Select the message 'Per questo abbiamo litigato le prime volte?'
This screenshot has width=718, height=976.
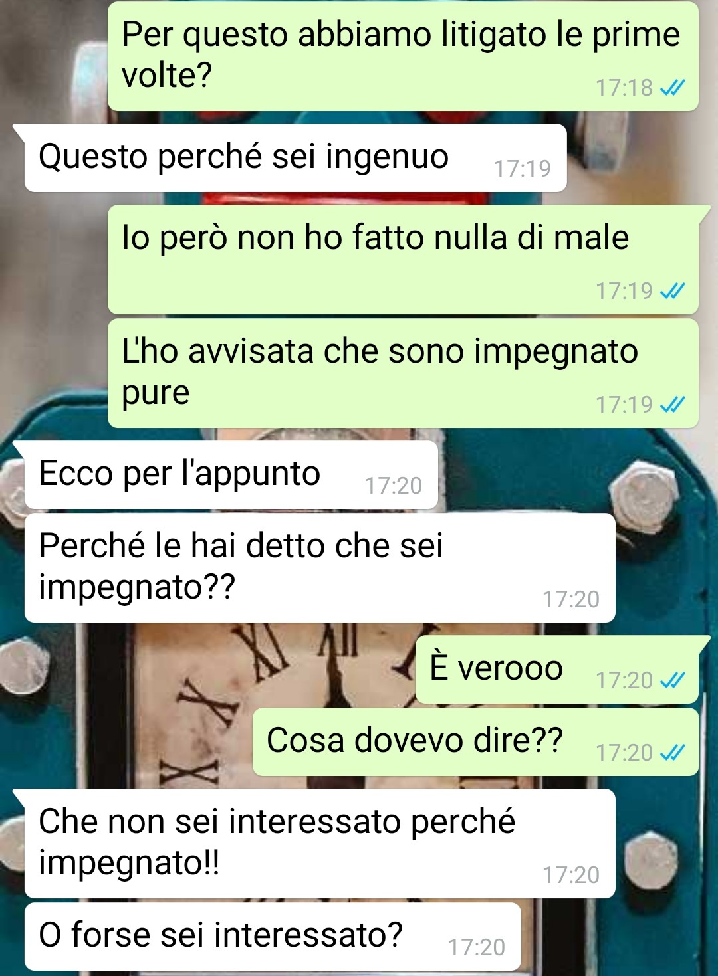pos(403,56)
